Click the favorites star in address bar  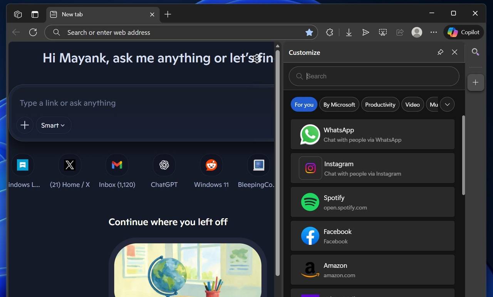(309, 33)
